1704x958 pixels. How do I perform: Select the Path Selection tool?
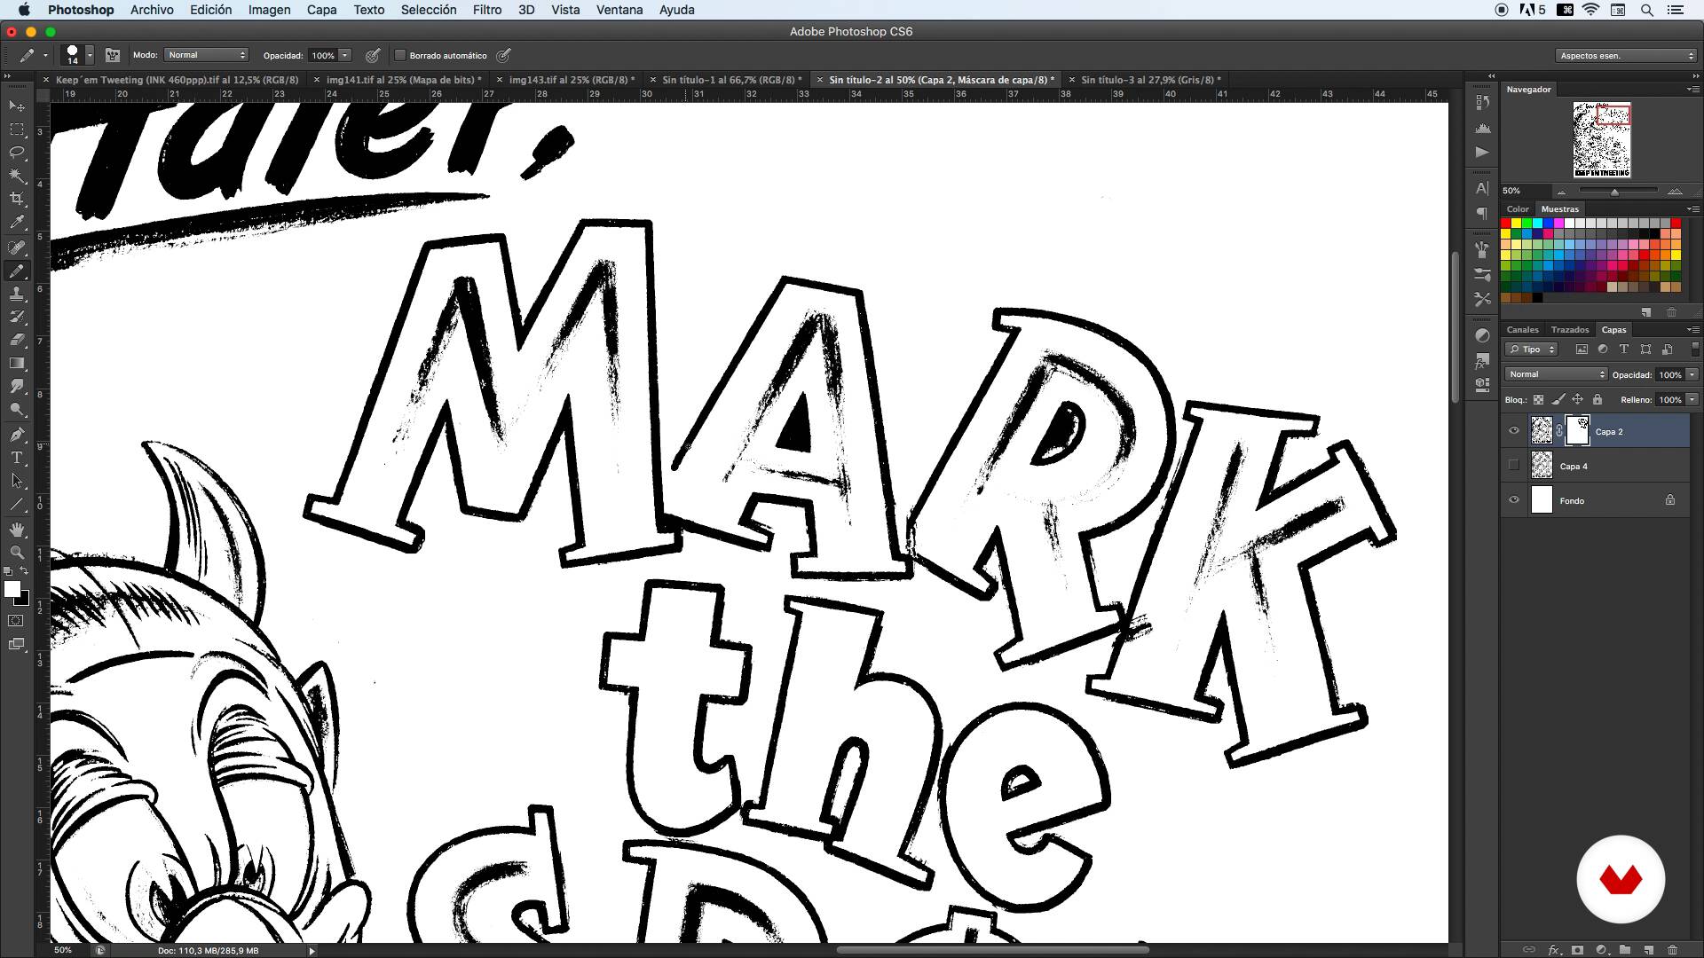(16, 481)
